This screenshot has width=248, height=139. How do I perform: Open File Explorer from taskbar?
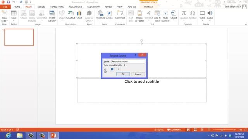[x=20, y=136]
